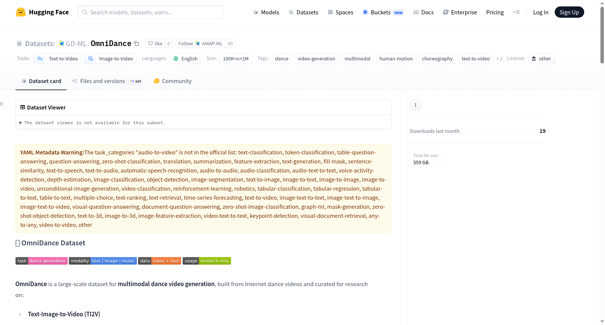The height and width of the screenshot is (325, 605).
Task: Click the multimodal tag
Action: coord(357,59)
